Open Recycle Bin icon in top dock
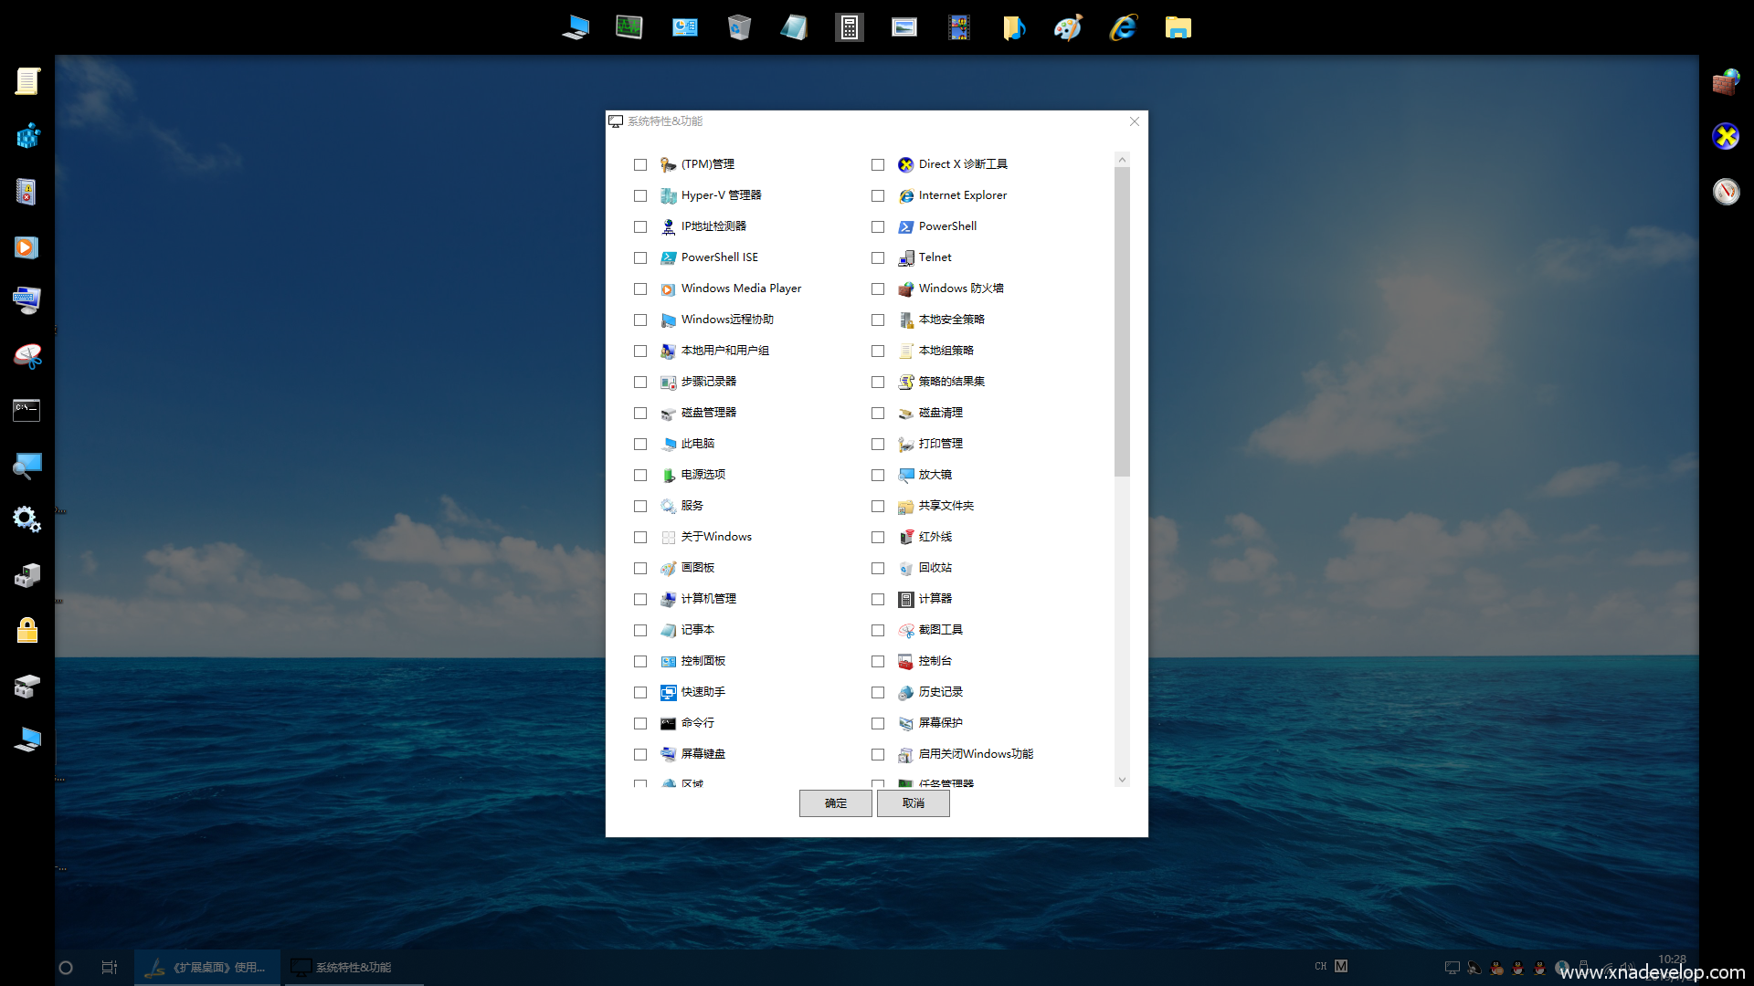The image size is (1754, 986). (739, 27)
